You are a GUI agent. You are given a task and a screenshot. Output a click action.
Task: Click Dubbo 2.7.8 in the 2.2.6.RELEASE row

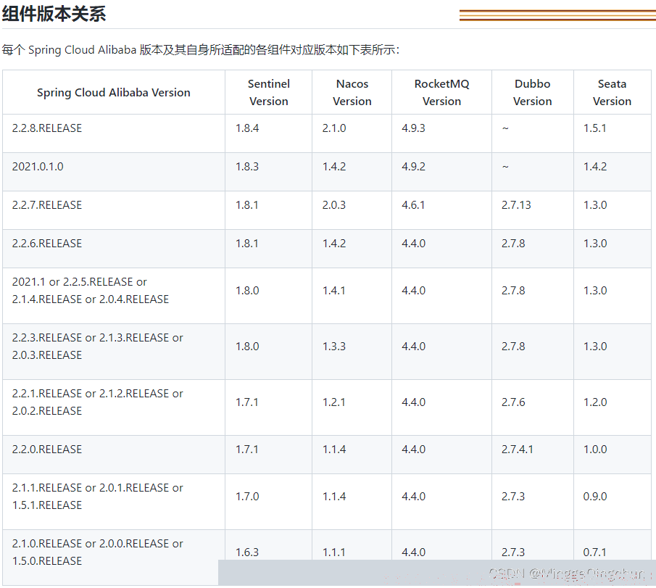513,244
